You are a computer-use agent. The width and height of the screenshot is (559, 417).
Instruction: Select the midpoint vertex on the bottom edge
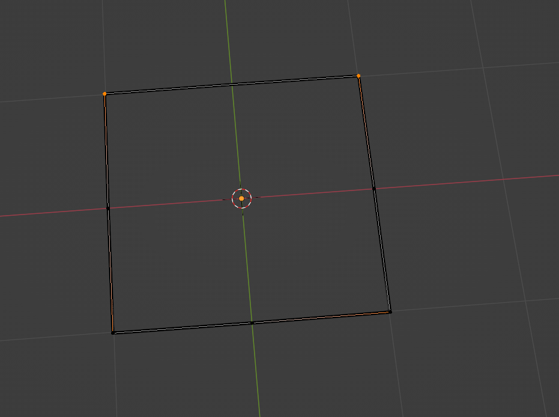click(x=252, y=323)
